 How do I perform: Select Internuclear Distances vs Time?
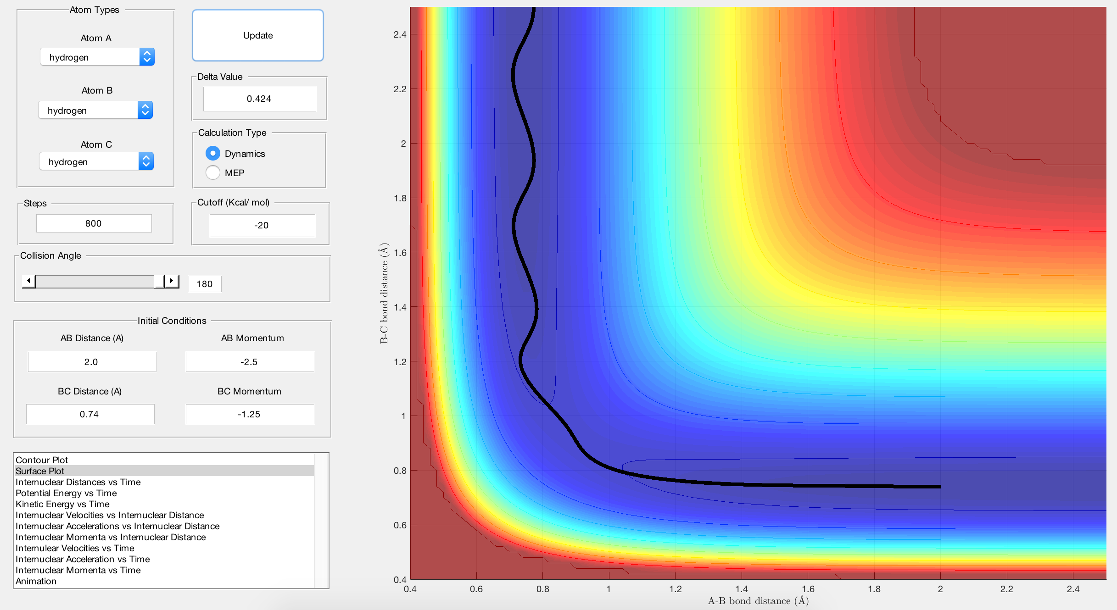(78, 482)
